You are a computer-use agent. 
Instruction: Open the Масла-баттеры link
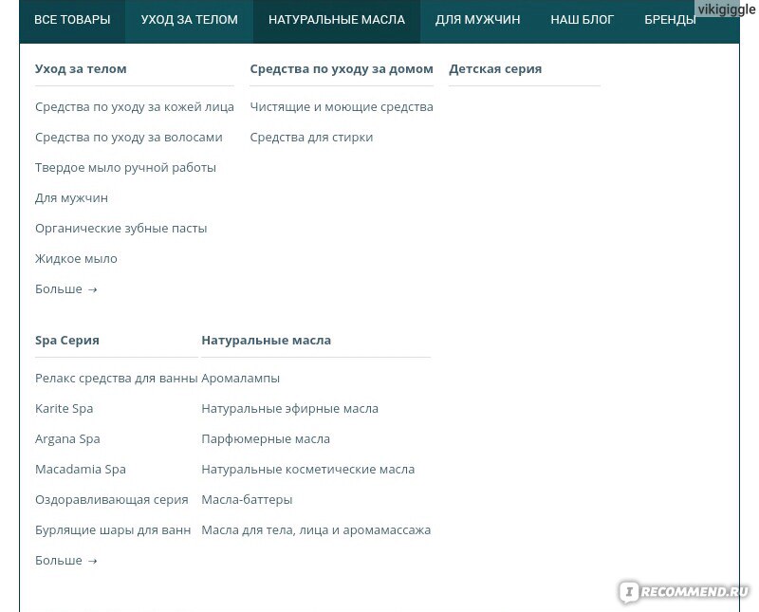coord(247,500)
